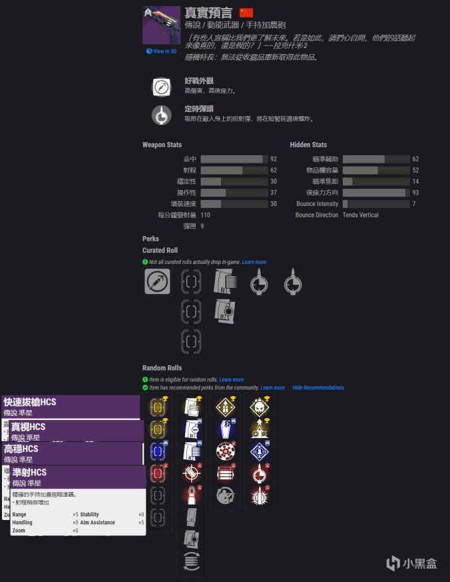Image resolution: width=450 pixels, height=582 pixels.
Task: Select the gray circular-arrows magazine reload perk
Action: (192, 561)
